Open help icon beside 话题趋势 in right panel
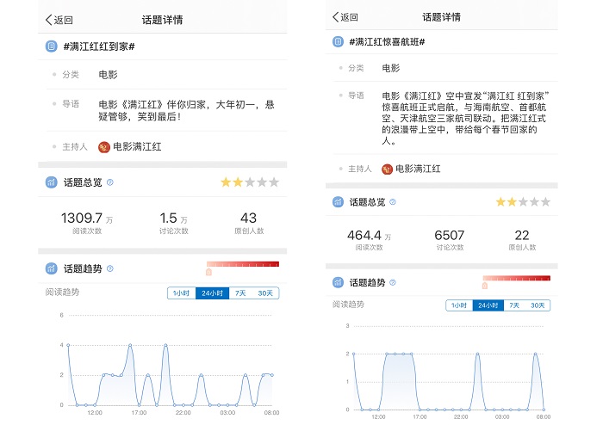 (x=393, y=282)
